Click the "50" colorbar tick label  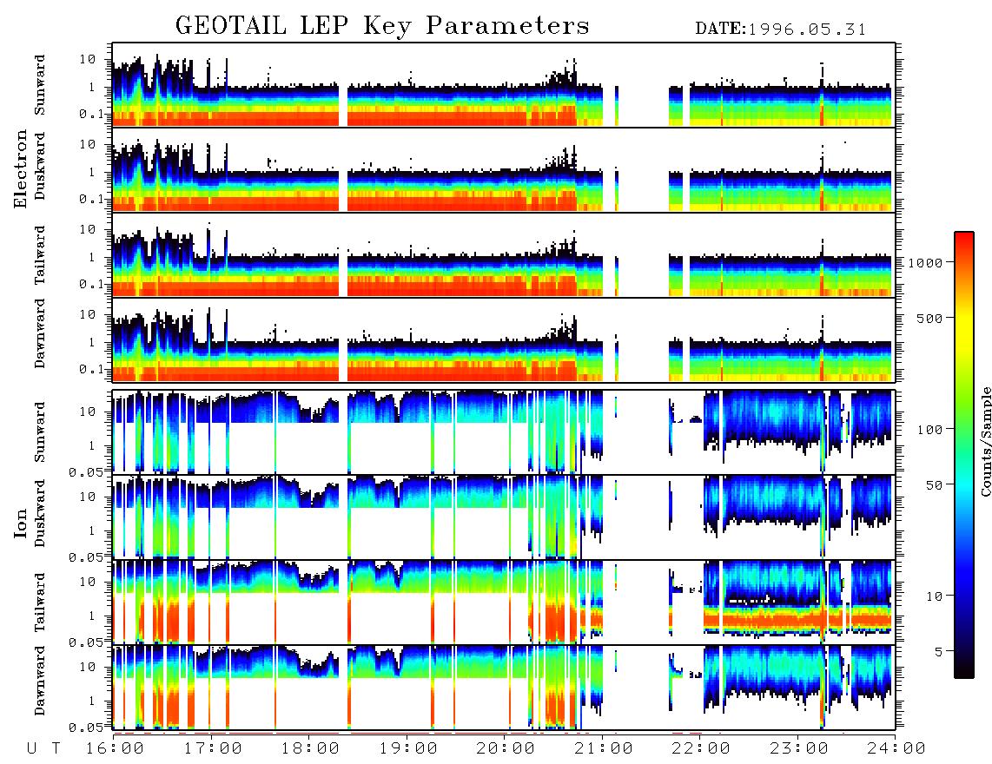[x=934, y=485]
